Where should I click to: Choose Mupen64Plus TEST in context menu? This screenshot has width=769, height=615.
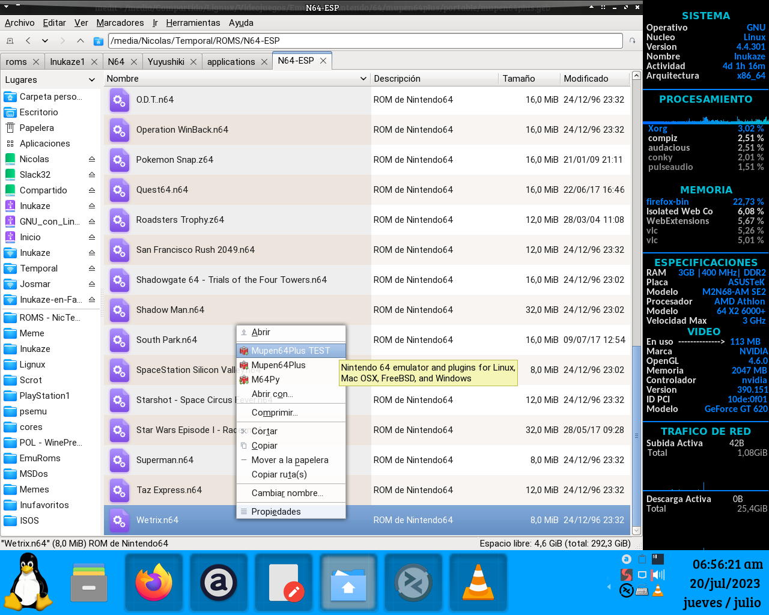(291, 351)
